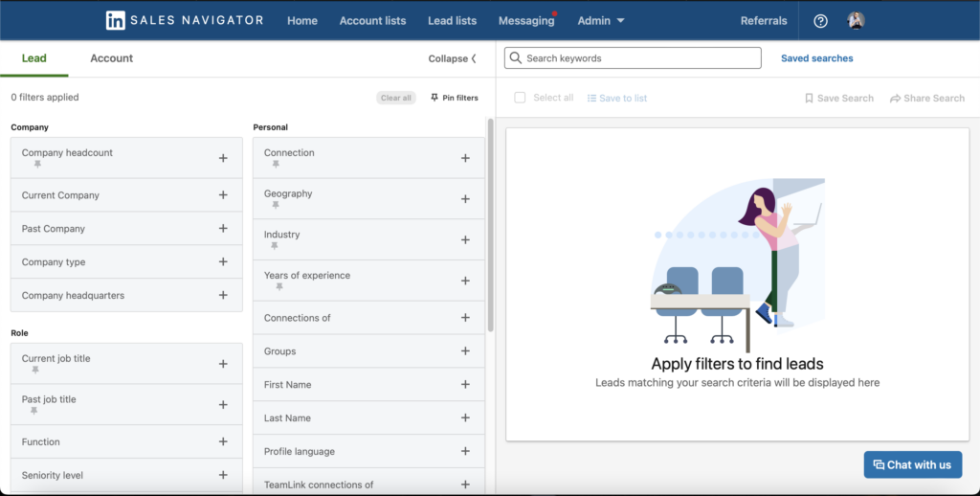The image size is (980, 496).
Task: Switch to the Account tab
Action: (x=111, y=58)
